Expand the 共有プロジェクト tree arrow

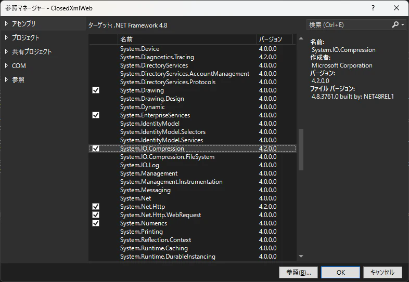6,52
